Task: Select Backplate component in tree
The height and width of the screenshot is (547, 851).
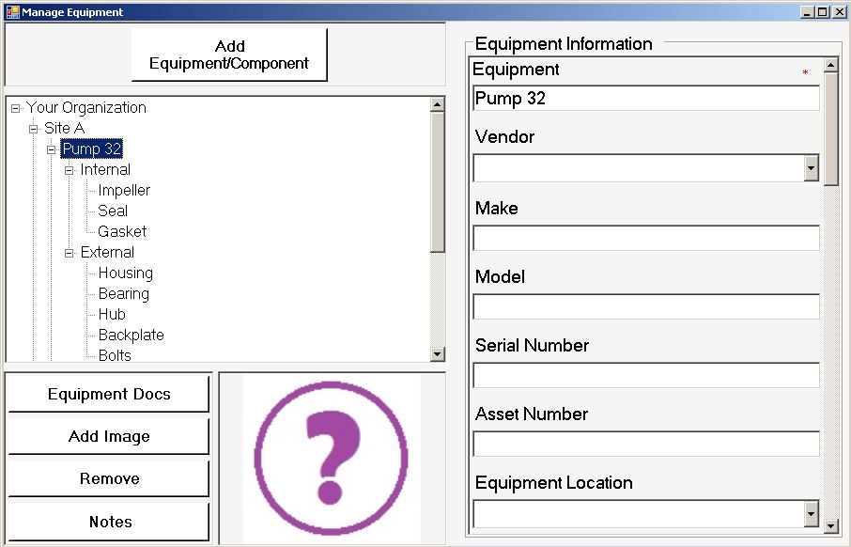Action: [131, 336]
